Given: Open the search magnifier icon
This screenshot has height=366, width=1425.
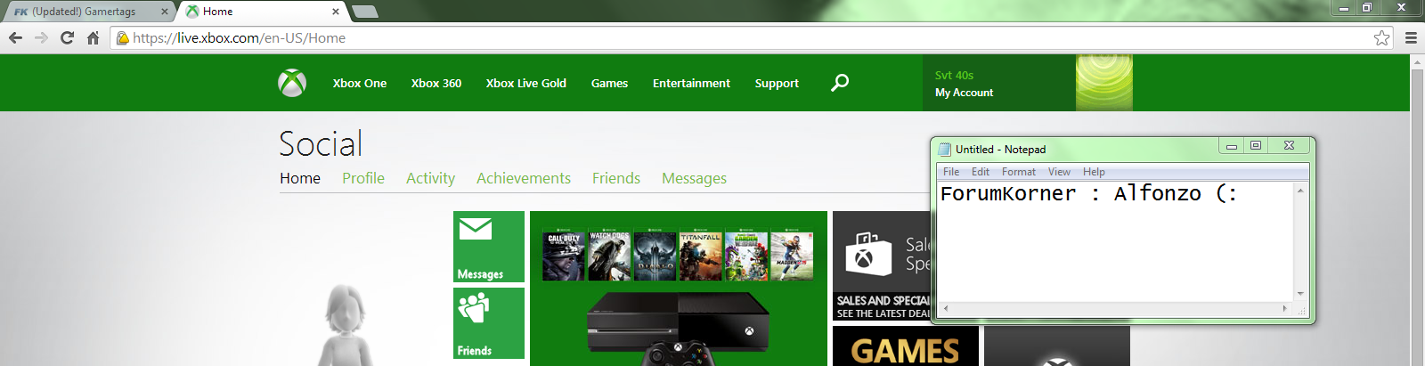Looking at the screenshot, I should tap(840, 83).
